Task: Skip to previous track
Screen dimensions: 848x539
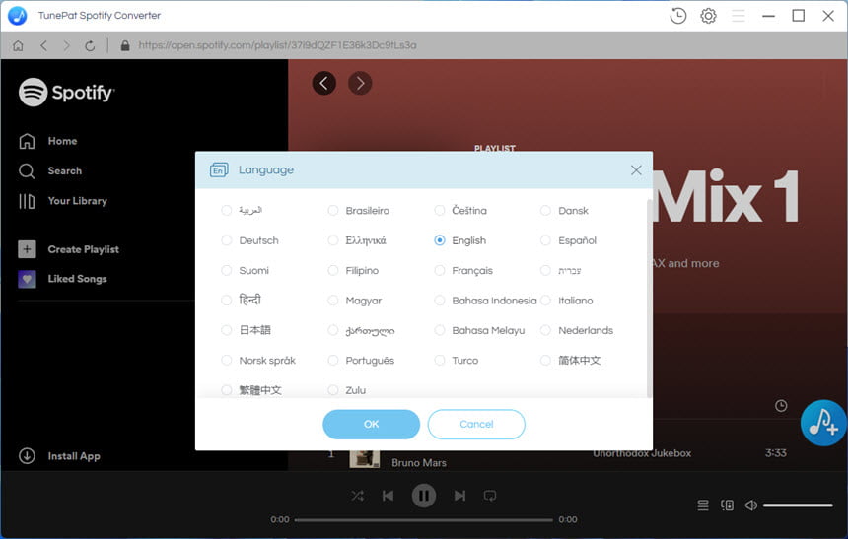Action: coord(388,496)
